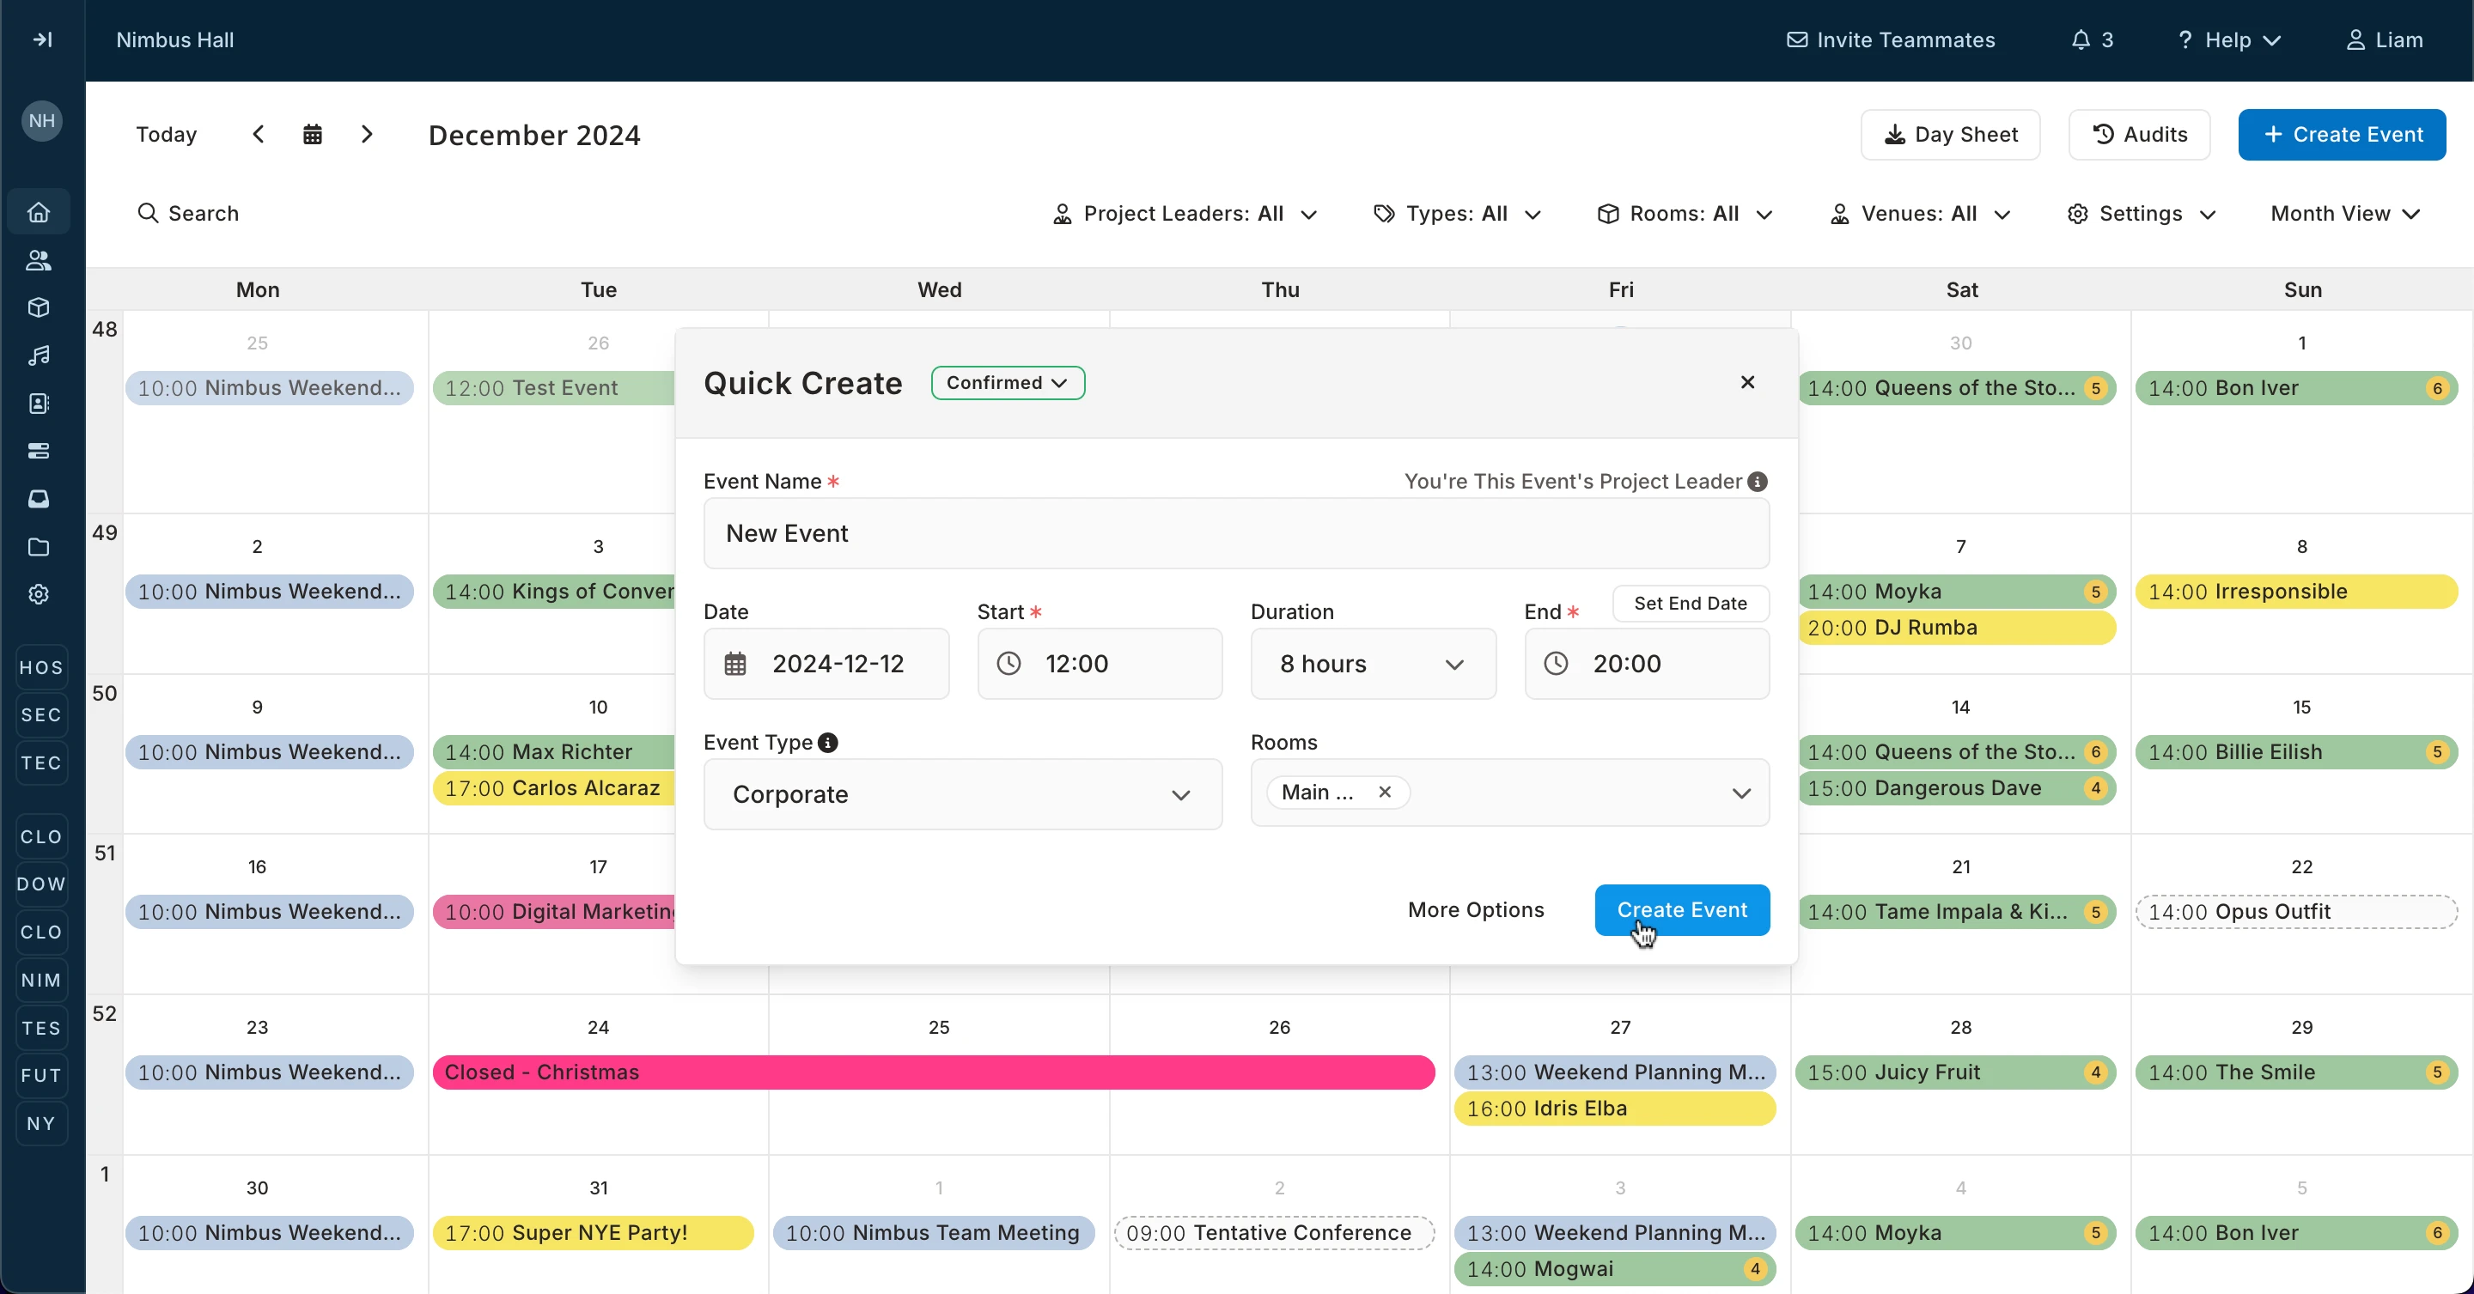Open the contacts sidebar icon
The width and height of the screenshot is (2474, 1294).
(39, 404)
